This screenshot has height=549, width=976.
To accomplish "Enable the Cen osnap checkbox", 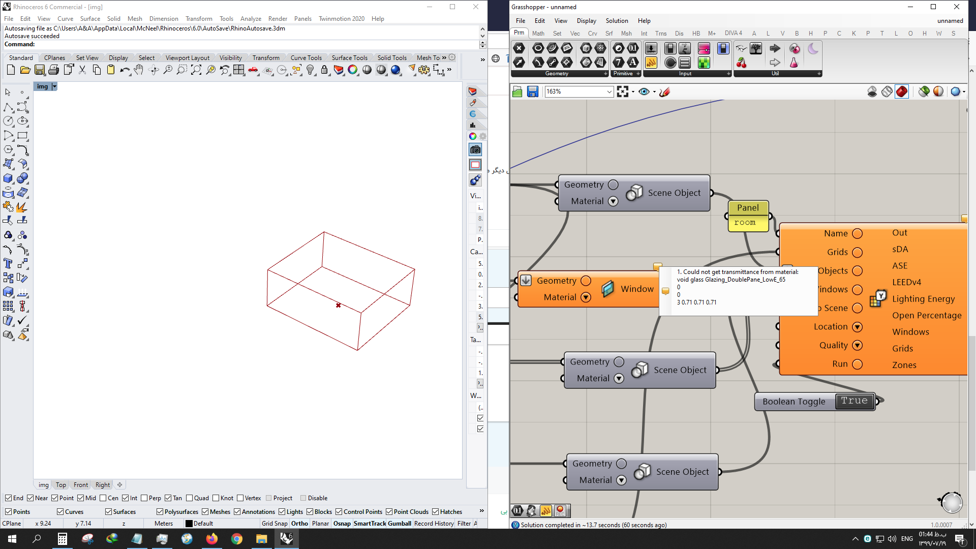I will point(103,498).
